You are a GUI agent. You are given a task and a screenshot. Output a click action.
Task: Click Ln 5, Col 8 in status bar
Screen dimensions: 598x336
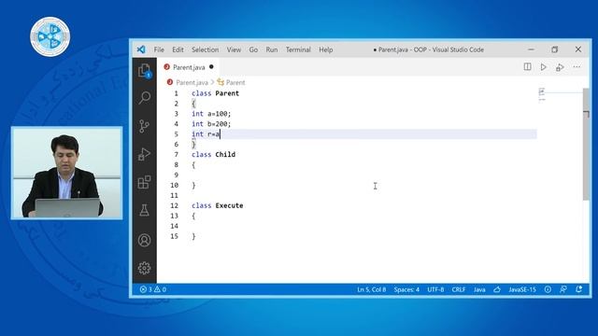(372, 289)
